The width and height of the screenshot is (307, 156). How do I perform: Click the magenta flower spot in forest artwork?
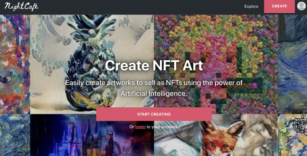tap(254, 86)
